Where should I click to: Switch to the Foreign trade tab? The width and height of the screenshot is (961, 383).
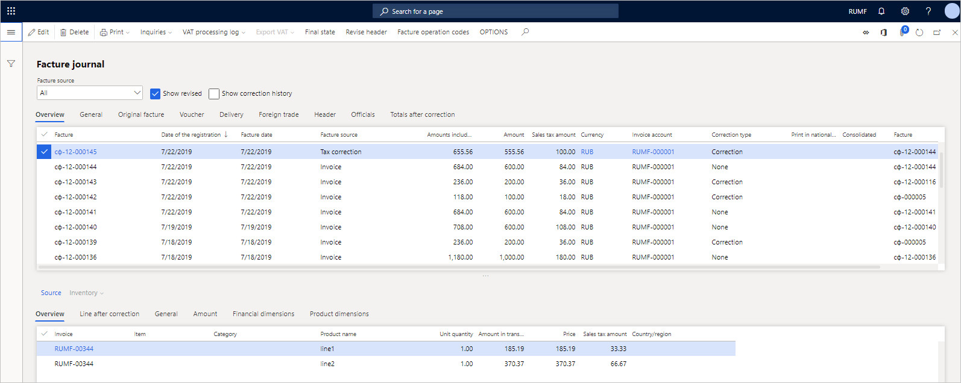click(x=279, y=114)
